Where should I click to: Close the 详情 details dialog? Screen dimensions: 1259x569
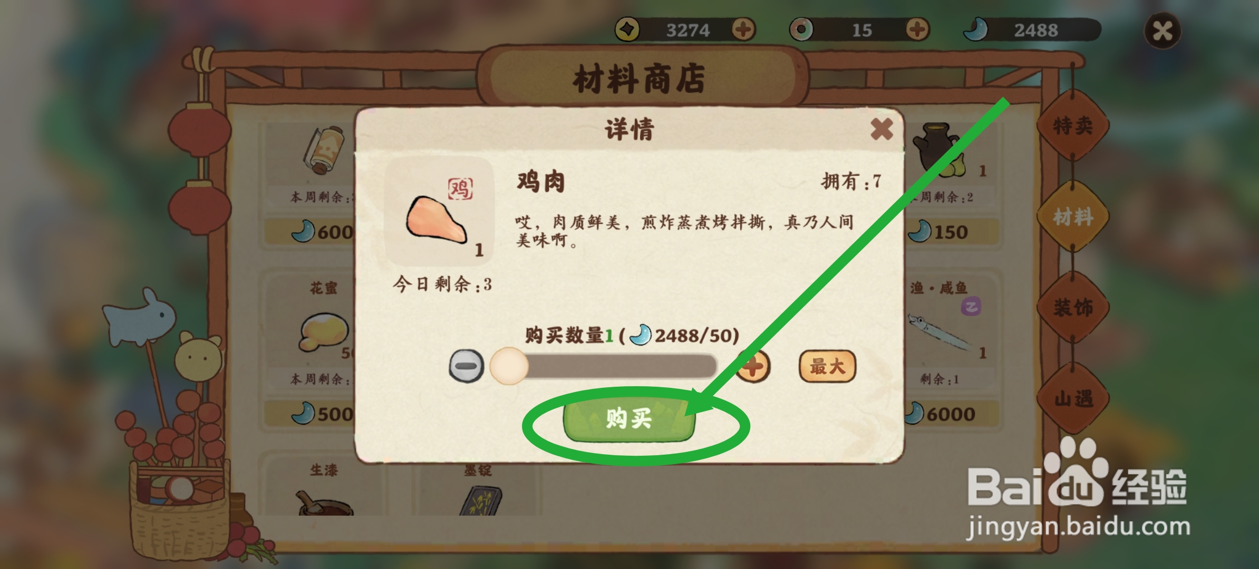pos(881,129)
